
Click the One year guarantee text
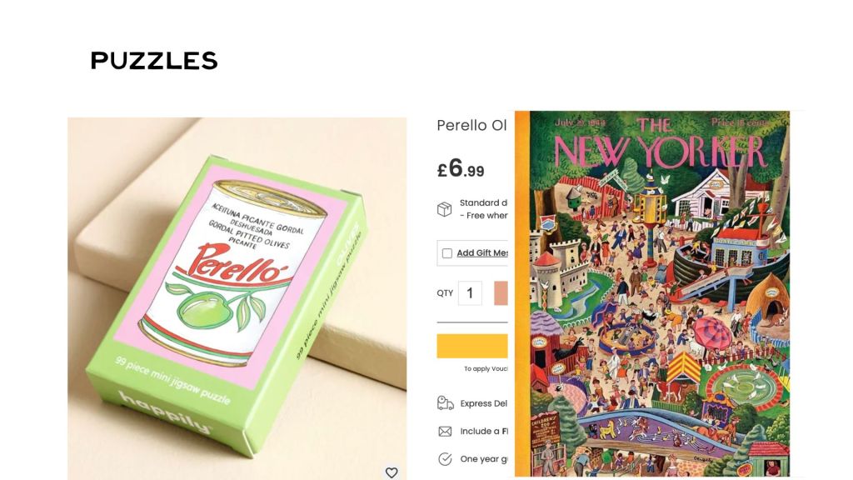pyautogui.click(x=484, y=459)
